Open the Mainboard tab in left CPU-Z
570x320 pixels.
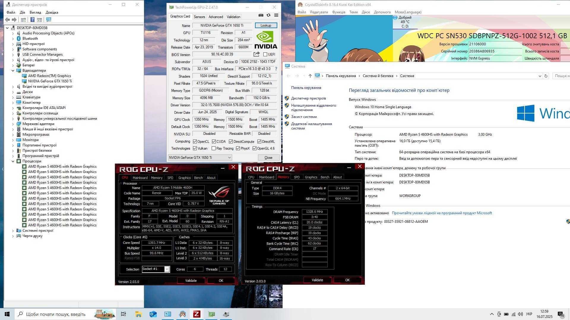(x=140, y=178)
